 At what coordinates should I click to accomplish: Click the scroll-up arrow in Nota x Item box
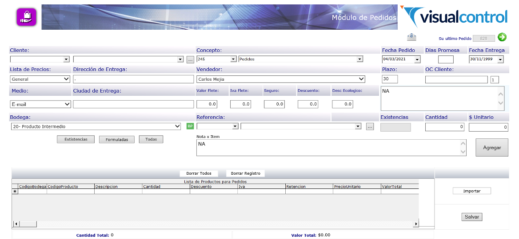point(463,144)
